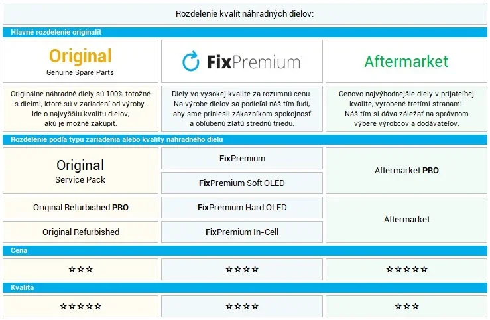Click the Cena section header bar
This screenshot has width=490, height=320.
tap(245, 251)
